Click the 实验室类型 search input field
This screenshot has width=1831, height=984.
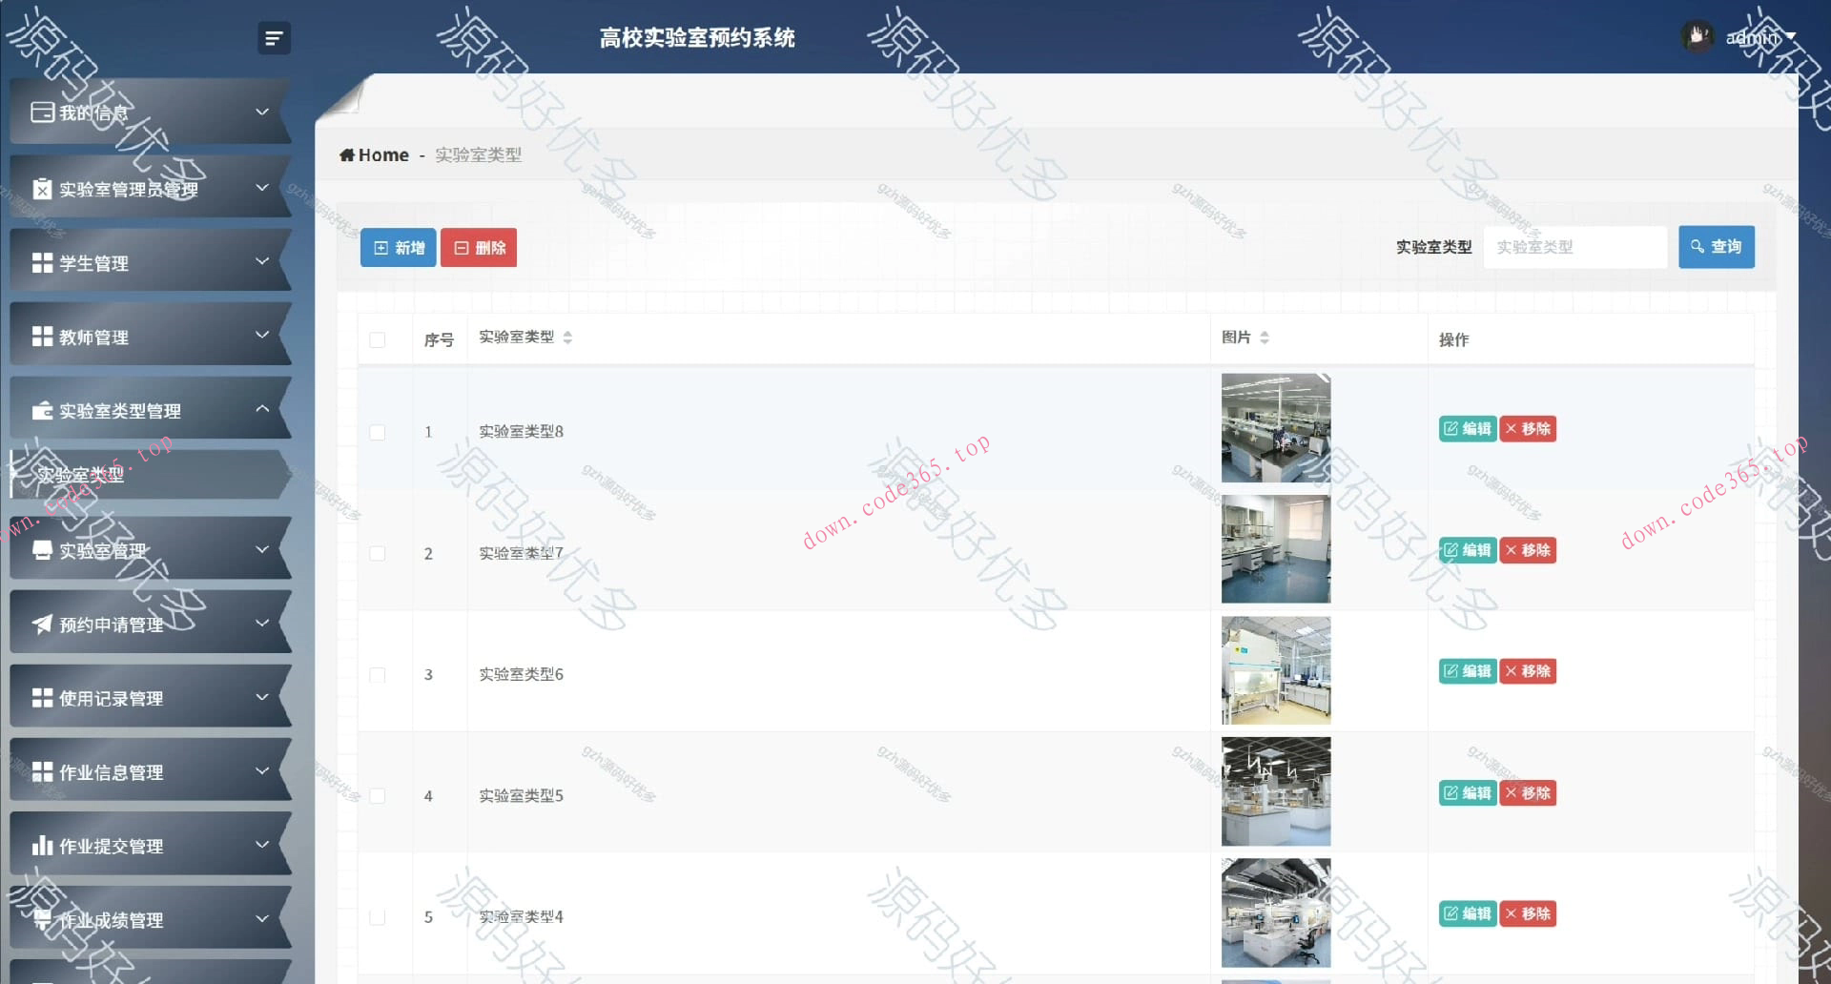point(1574,247)
